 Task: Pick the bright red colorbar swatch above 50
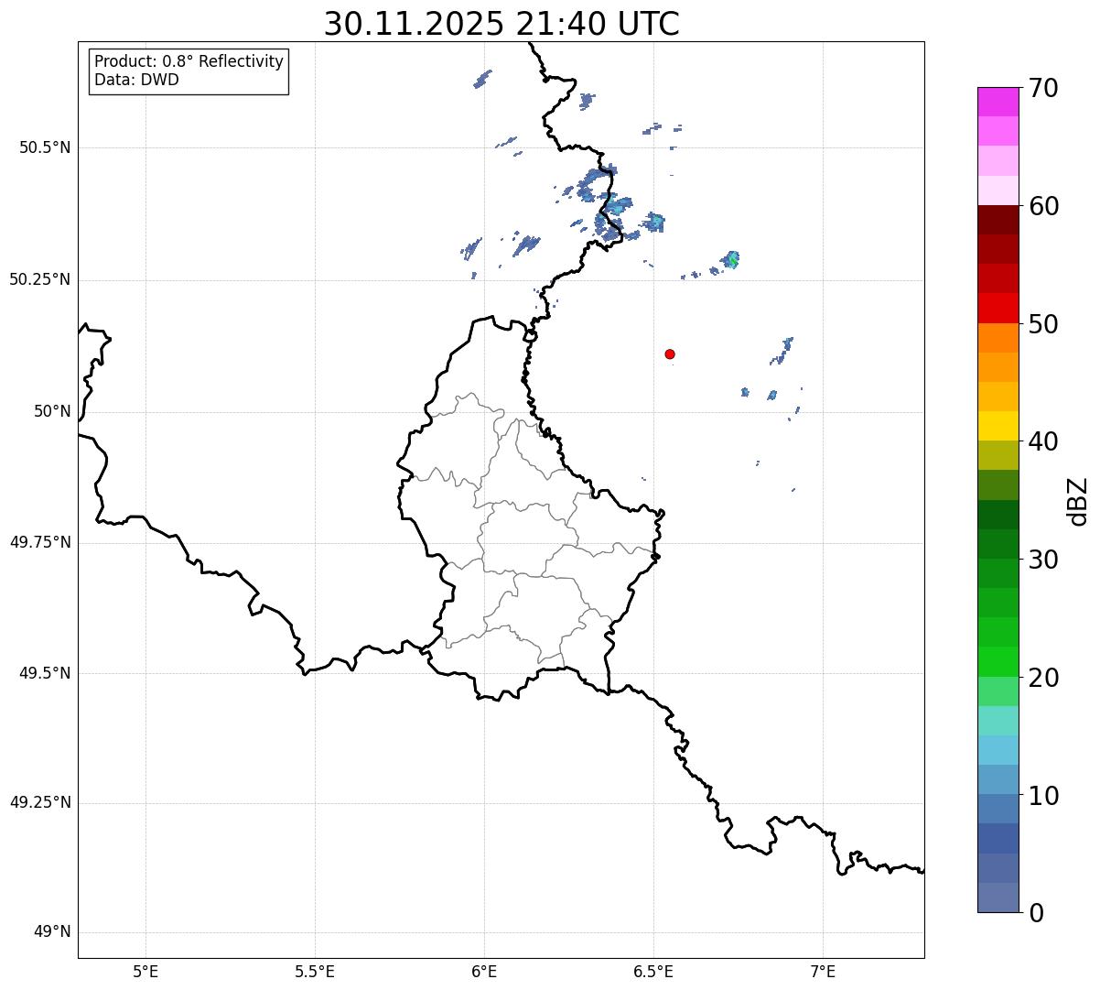[x=998, y=308]
